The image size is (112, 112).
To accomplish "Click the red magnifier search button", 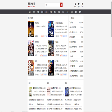I will point(61,5).
